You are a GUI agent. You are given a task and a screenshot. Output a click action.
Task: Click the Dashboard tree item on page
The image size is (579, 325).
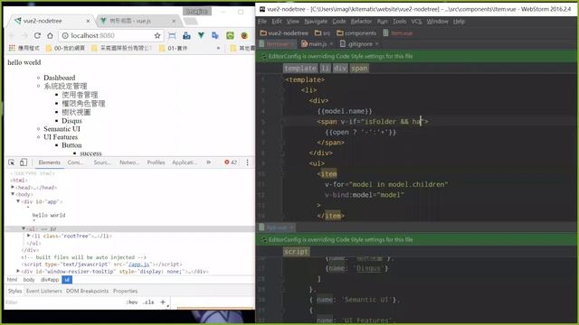59,78
